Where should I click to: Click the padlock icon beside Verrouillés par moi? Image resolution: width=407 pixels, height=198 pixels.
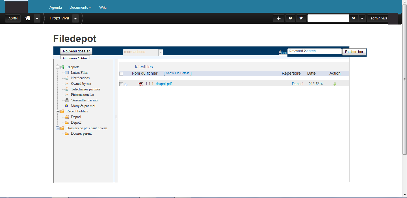tap(67, 100)
